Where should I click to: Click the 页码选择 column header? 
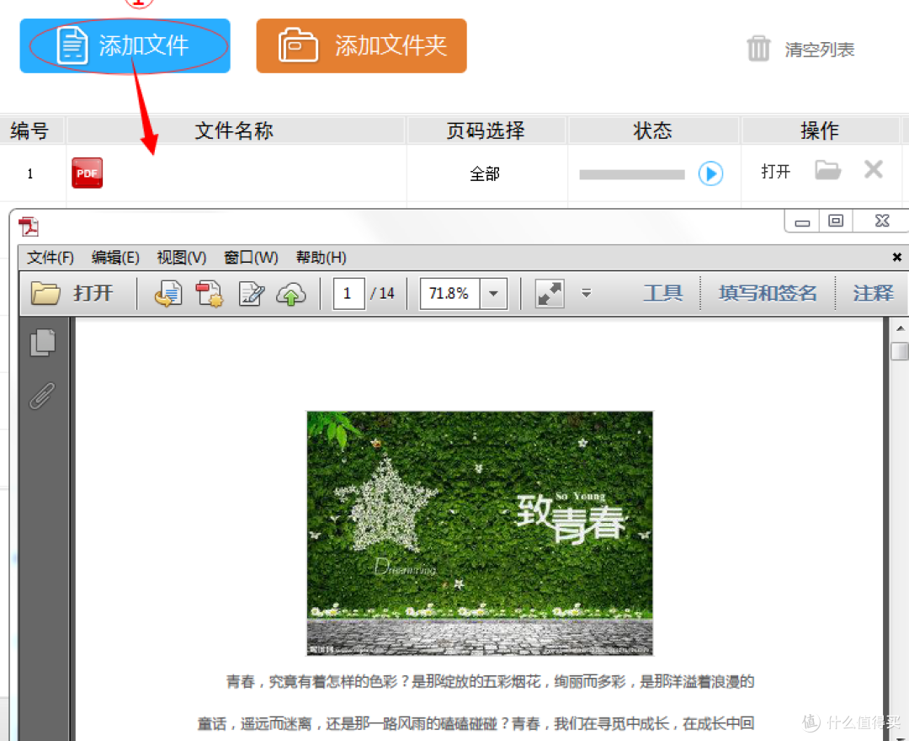coord(486,131)
